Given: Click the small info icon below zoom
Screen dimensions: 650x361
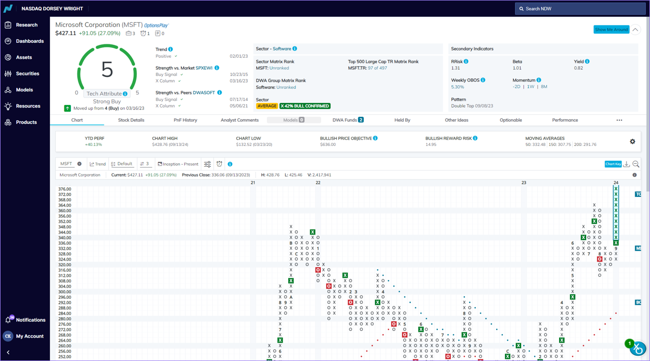Looking at the screenshot, I should 635,175.
